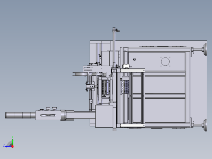The width and height of the screenshot is (212, 159).
Task: Select the large circular hole in the back plate
Action: pyautogui.click(x=165, y=62)
